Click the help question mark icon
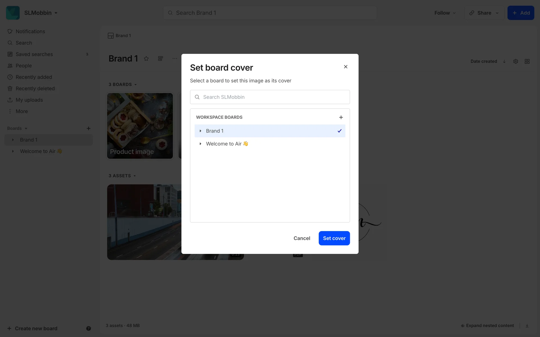The width and height of the screenshot is (540, 337). tap(89, 329)
